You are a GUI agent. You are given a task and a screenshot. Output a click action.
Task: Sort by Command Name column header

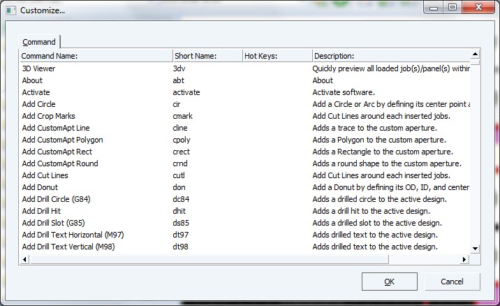[96, 56]
